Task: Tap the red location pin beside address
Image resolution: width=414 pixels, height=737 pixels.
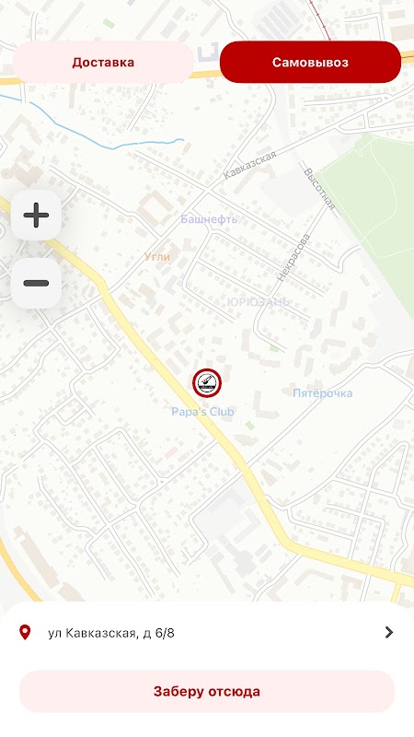Action: tap(25, 632)
